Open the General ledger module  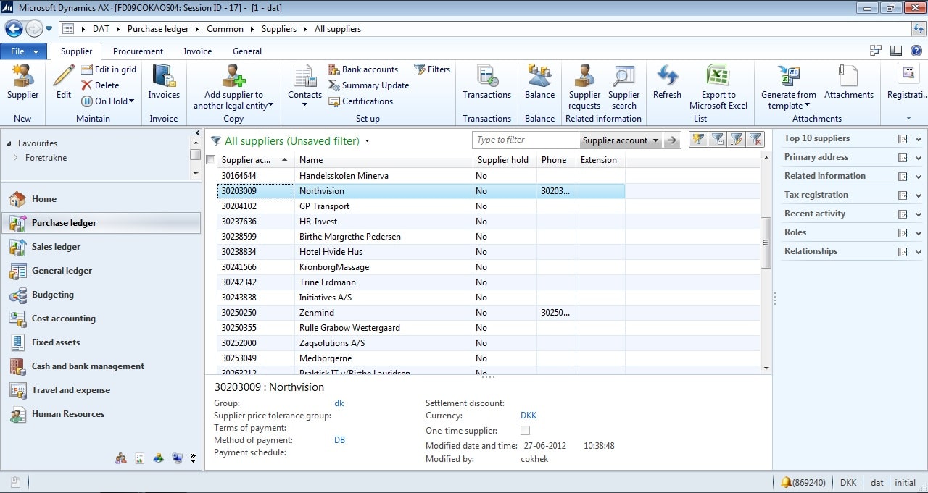pos(101,271)
